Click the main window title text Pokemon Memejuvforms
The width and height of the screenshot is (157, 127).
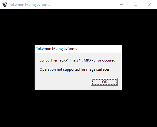29,5
